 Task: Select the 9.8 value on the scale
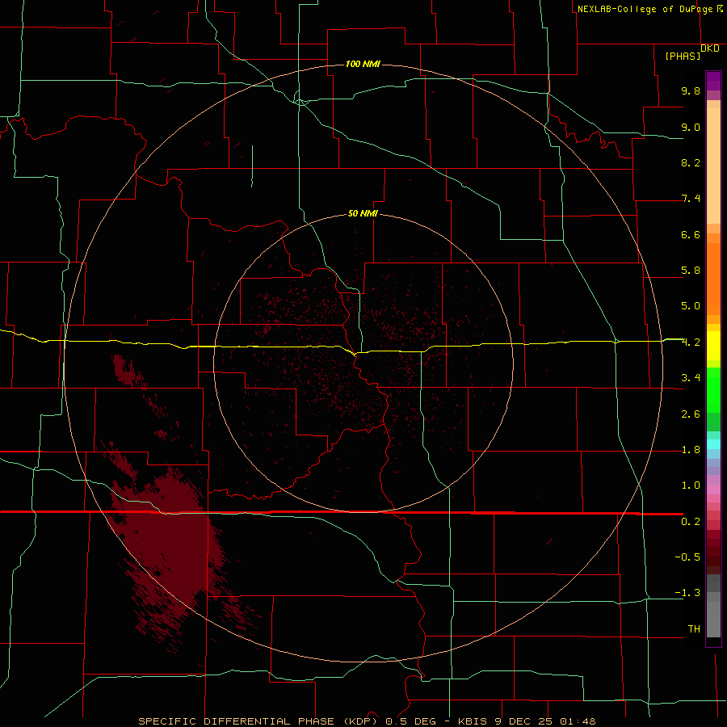click(691, 90)
